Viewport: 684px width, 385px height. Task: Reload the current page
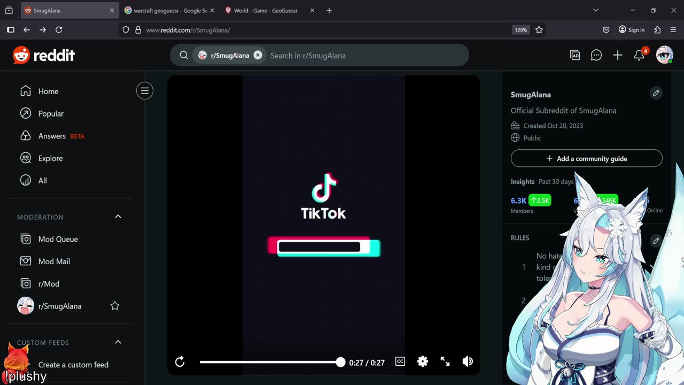pyautogui.click(x=59, y=30)
